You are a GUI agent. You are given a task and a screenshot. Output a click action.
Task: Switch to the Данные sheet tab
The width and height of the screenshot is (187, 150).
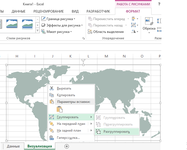pos(13,146)
